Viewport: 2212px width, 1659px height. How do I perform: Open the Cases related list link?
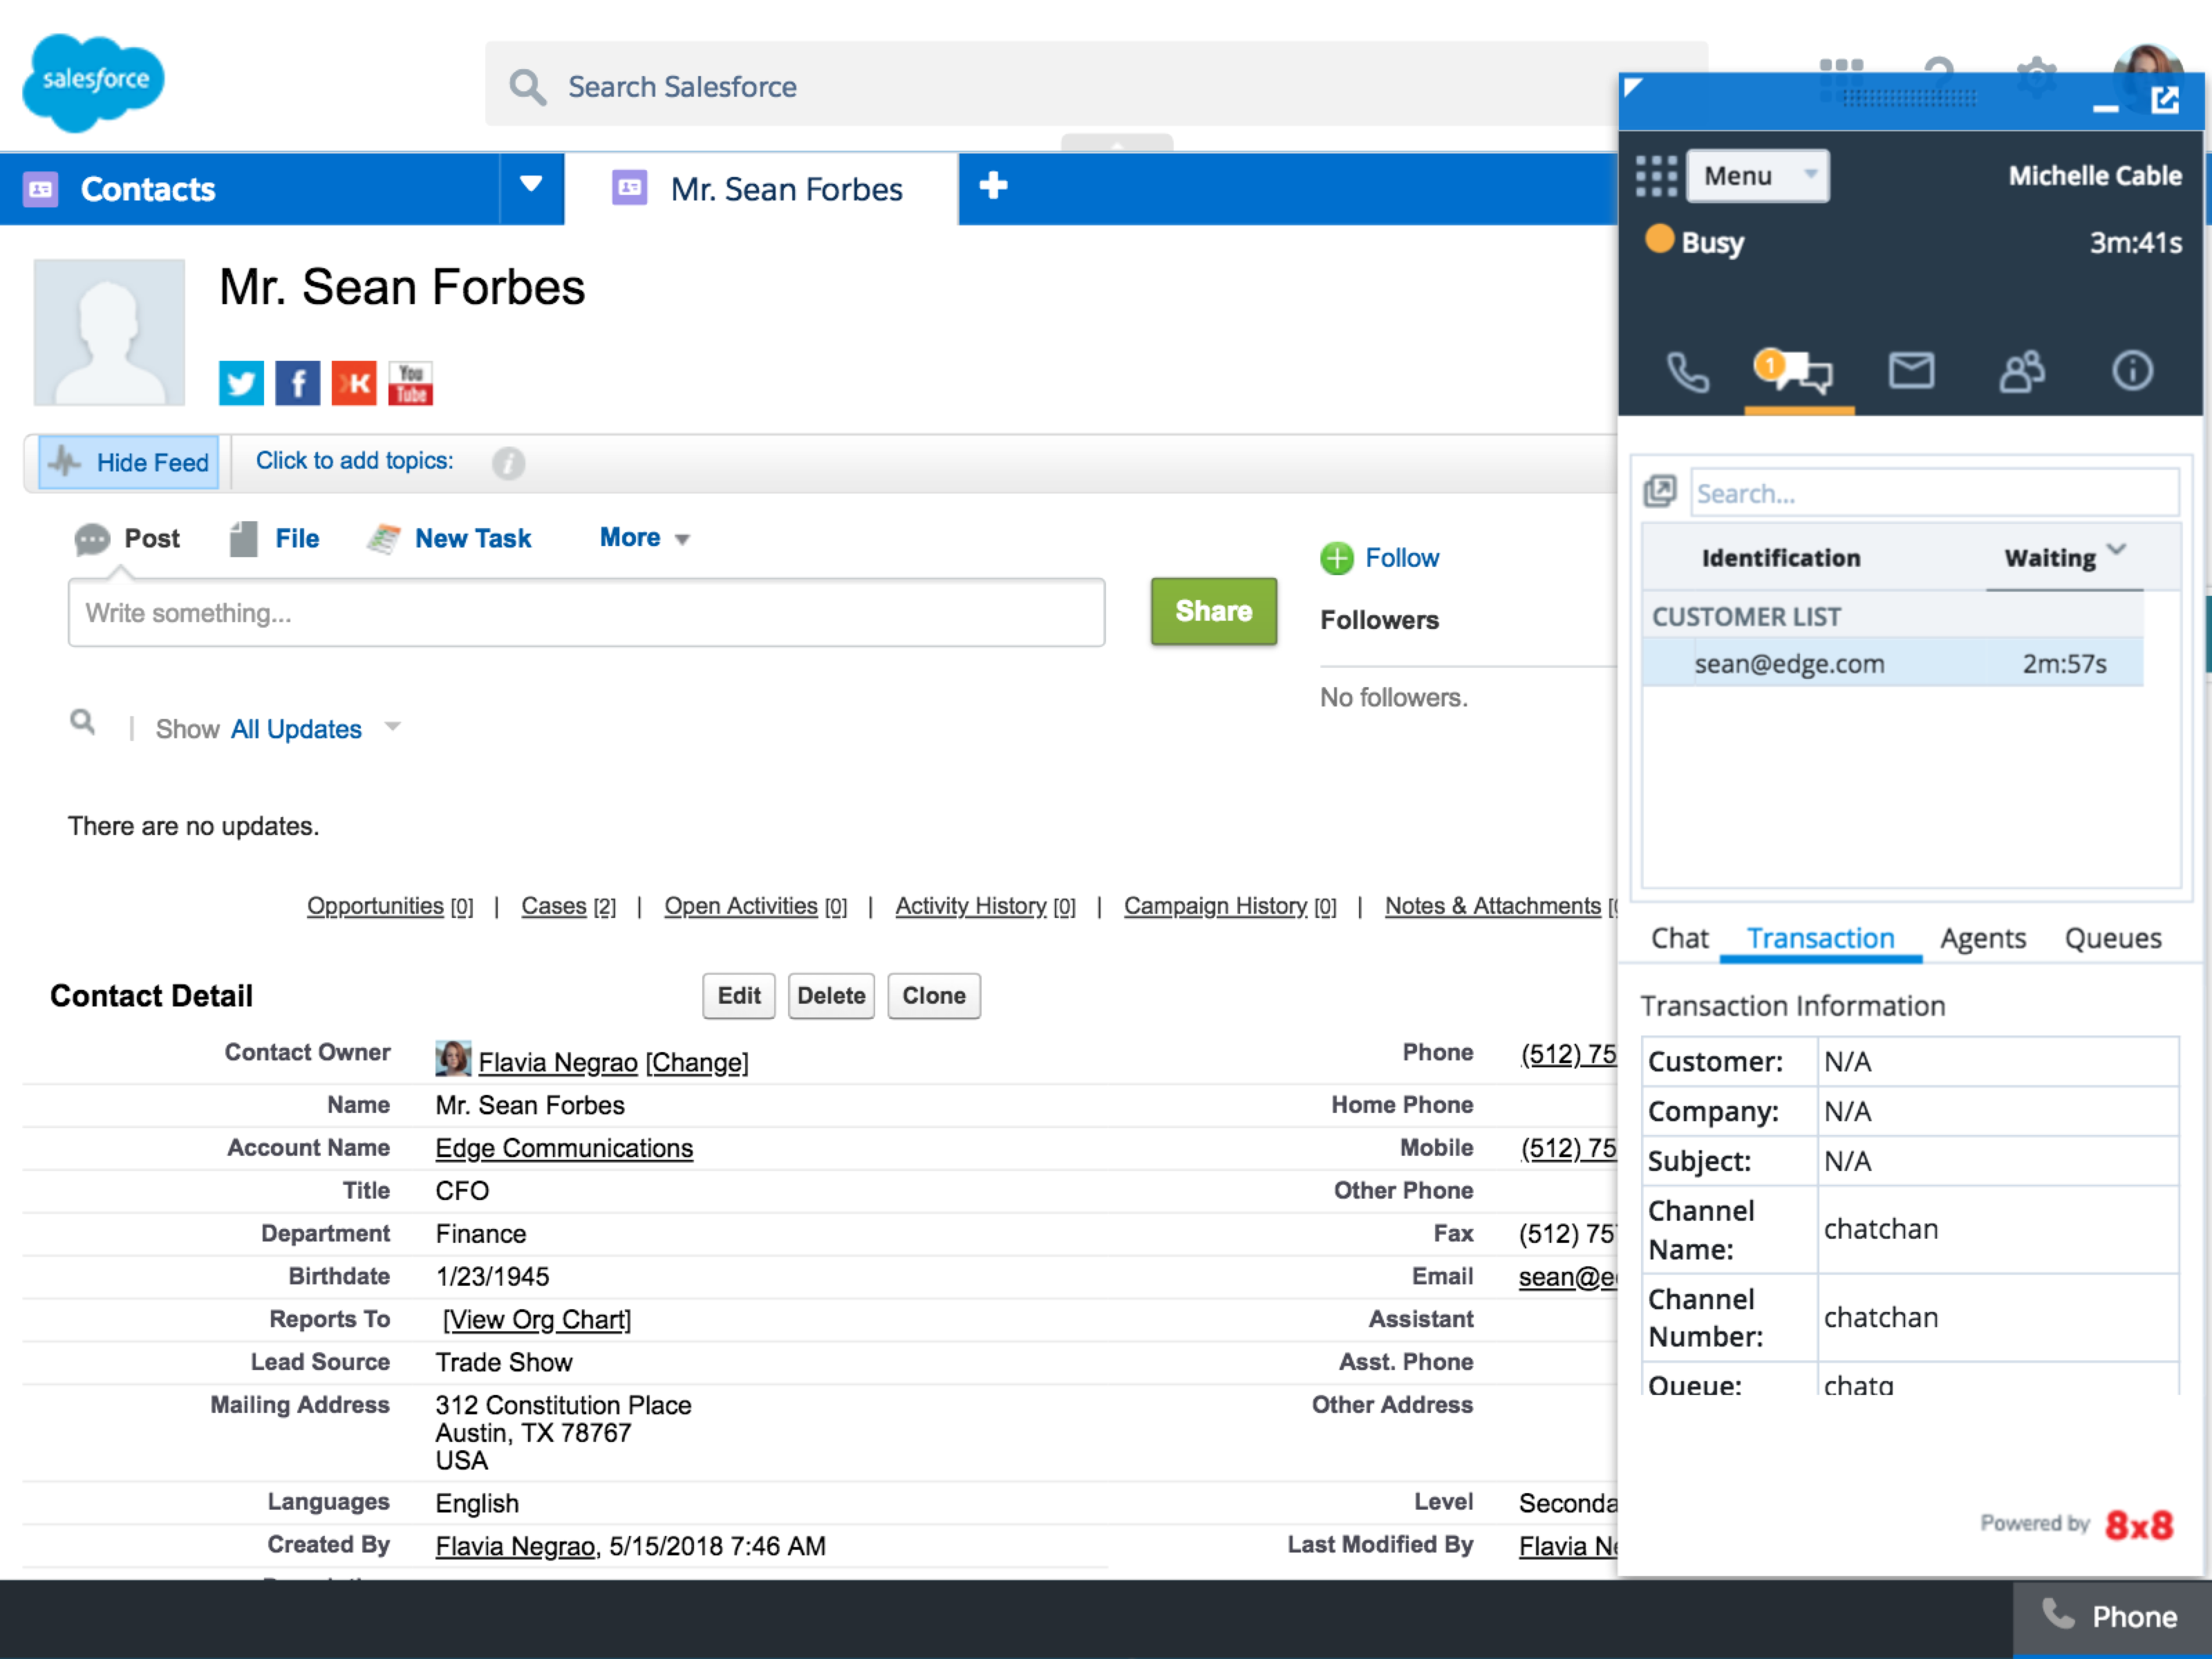click(x=554, y=906)
